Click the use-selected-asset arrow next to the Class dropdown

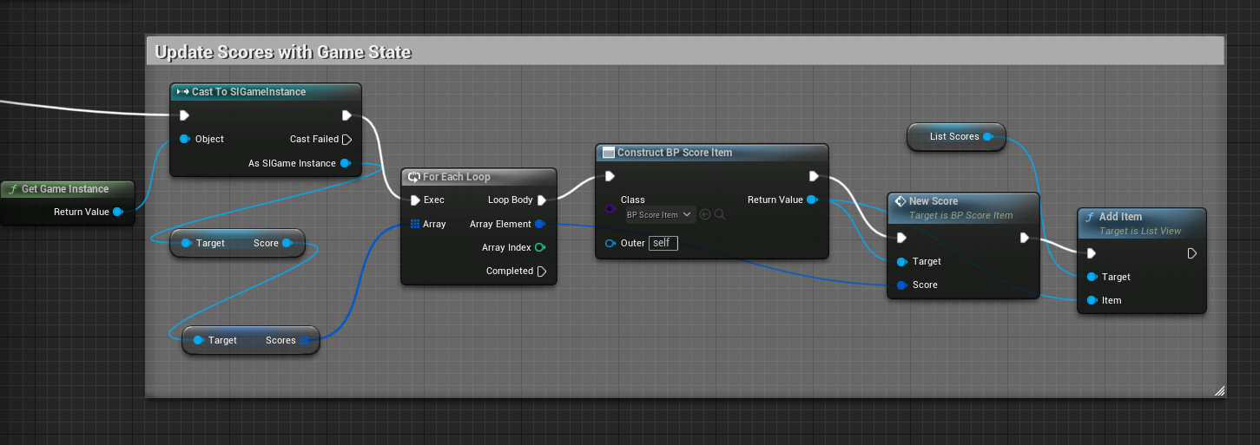tap(705, 214)
